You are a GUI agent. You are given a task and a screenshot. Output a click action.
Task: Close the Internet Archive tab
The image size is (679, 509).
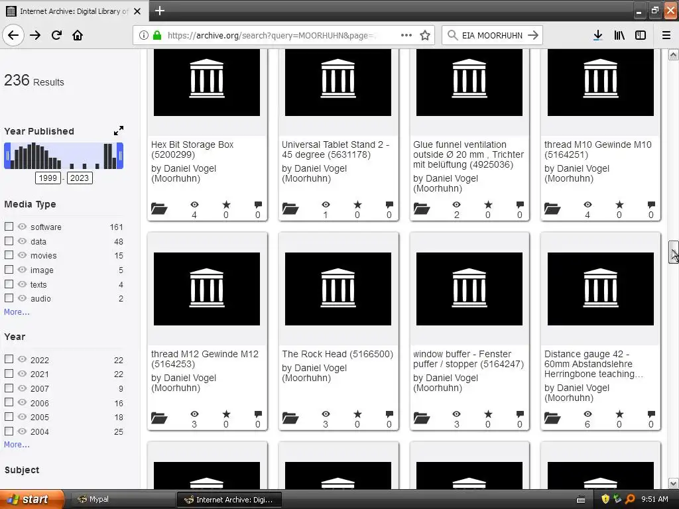(x=137, y=11)
